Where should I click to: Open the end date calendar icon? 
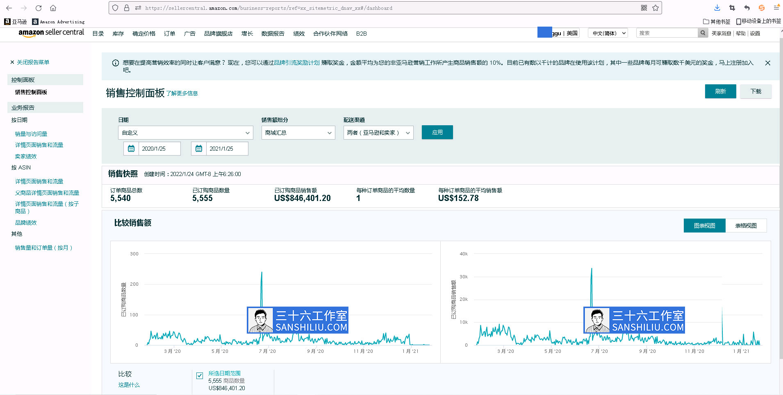click(199, 149)
